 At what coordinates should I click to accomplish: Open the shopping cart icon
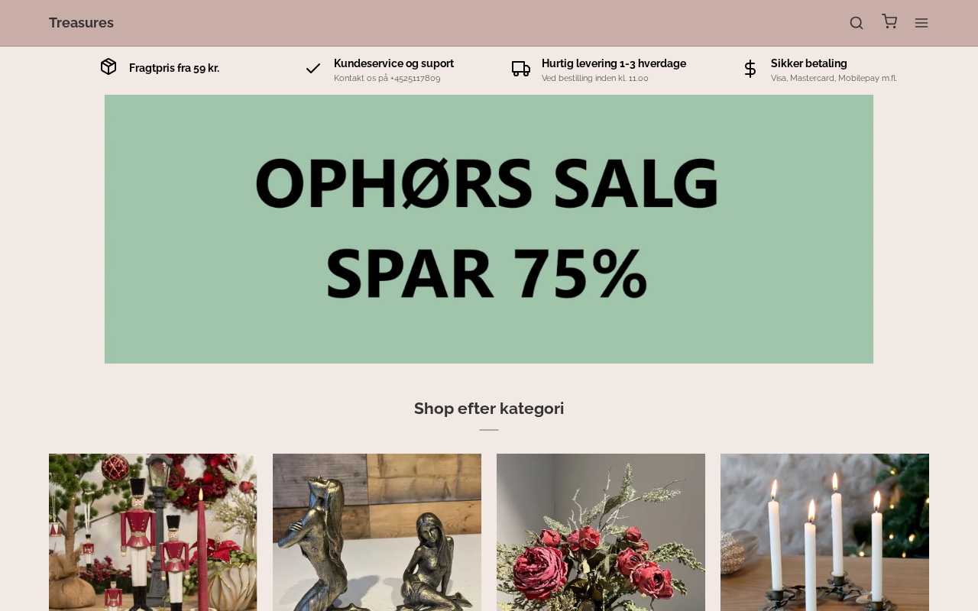[x=889, y=21]
